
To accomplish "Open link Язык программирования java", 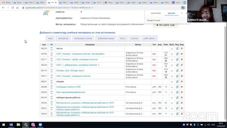I will point(71,92).
